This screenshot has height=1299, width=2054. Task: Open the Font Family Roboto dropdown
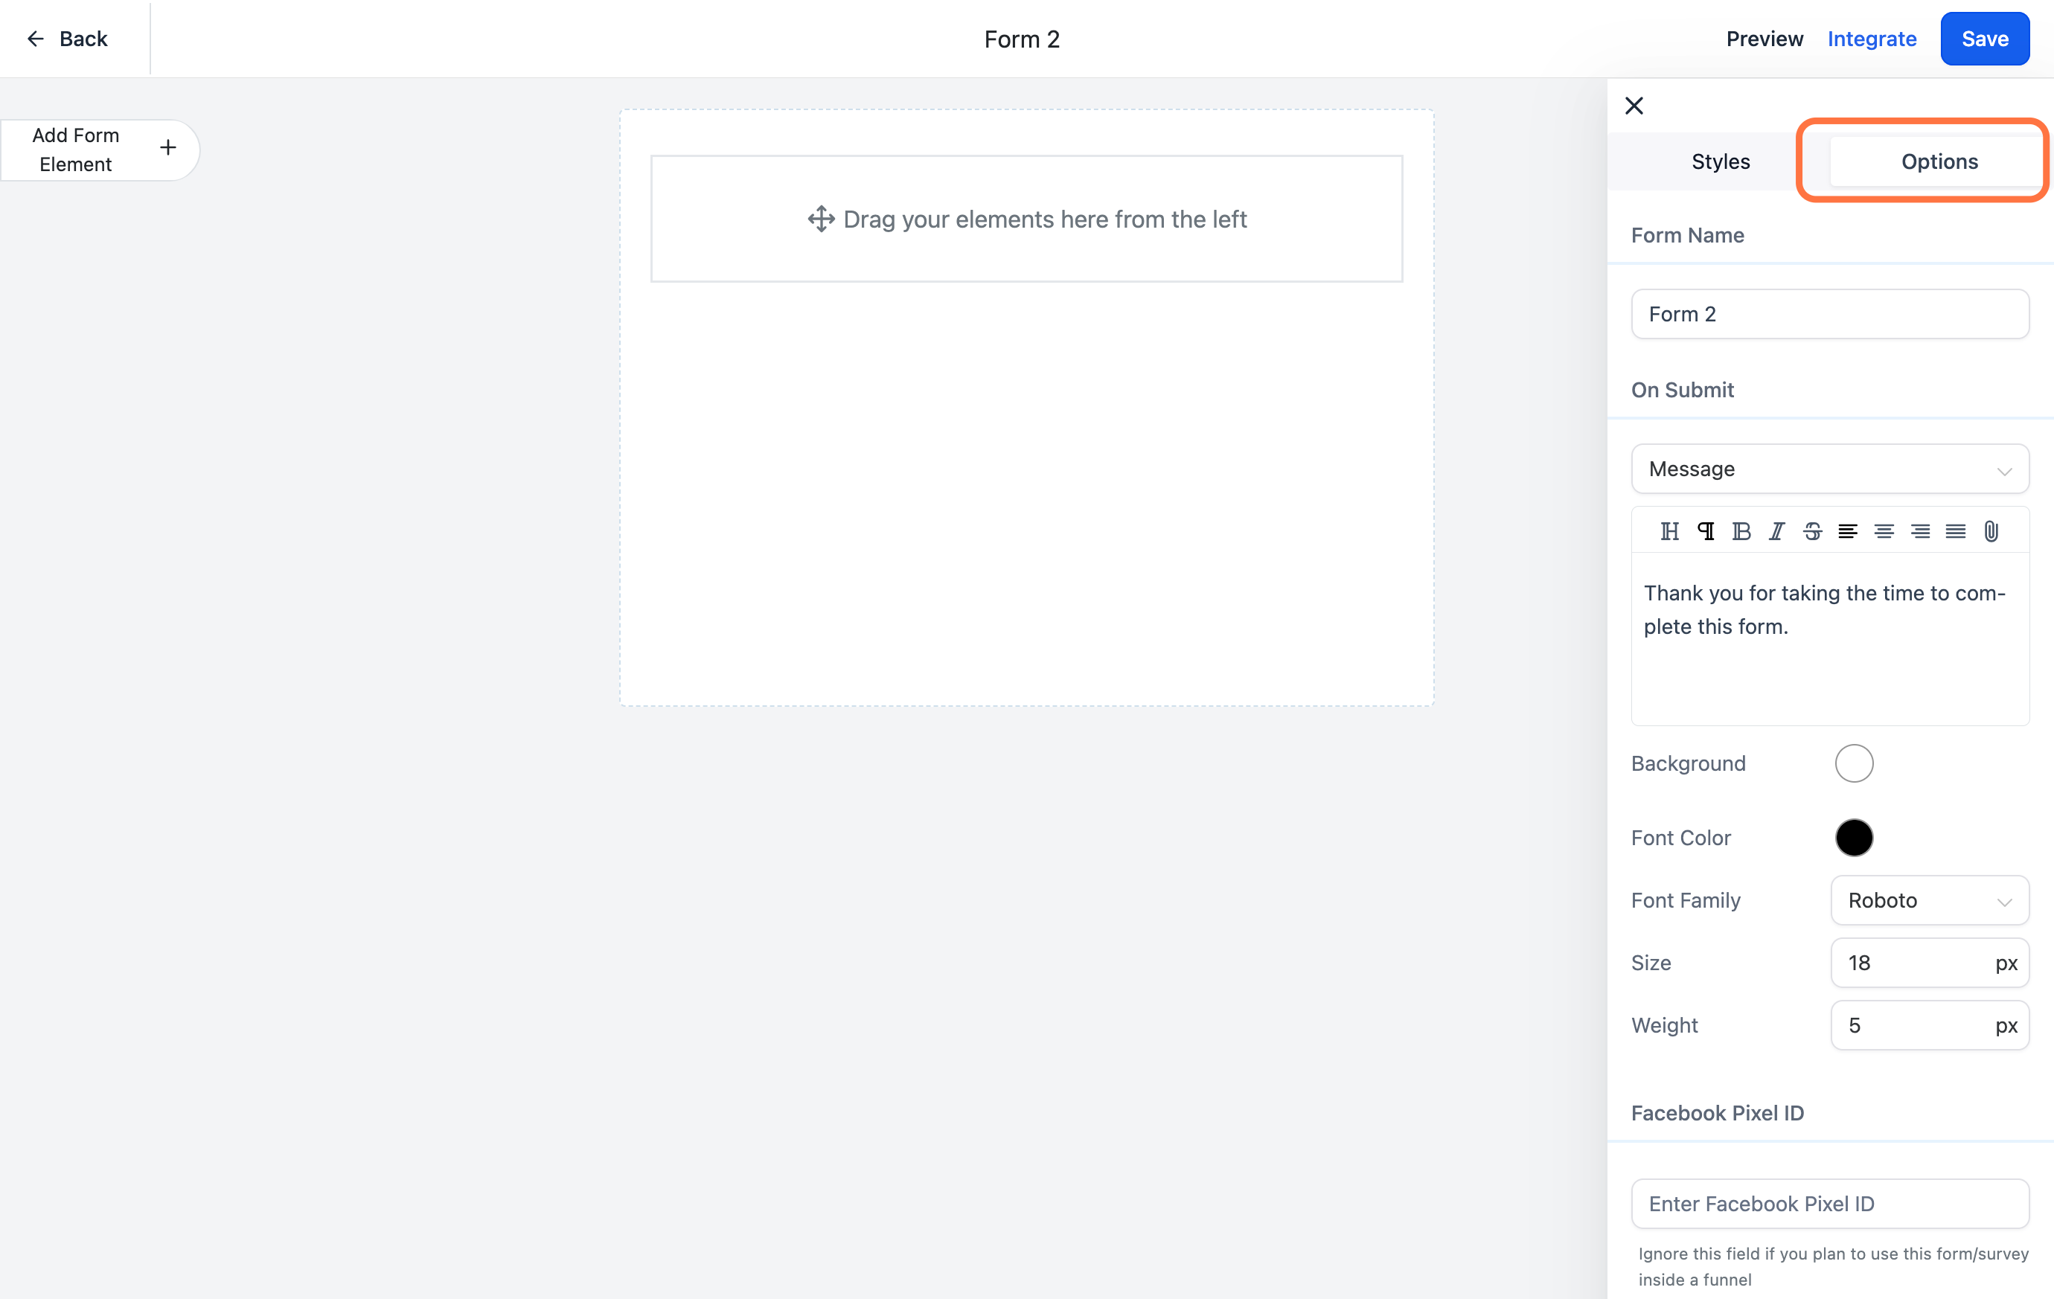tap(1930, 899)
